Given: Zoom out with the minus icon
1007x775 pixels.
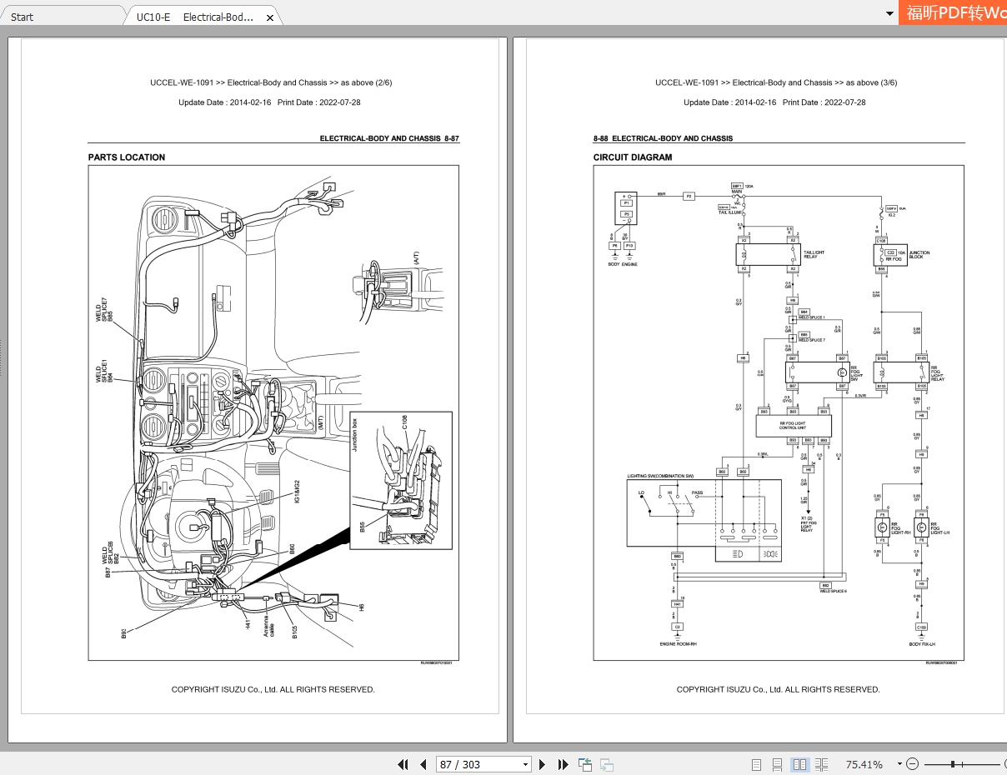Looking at the screenshot, I should (x=912, y=764).
